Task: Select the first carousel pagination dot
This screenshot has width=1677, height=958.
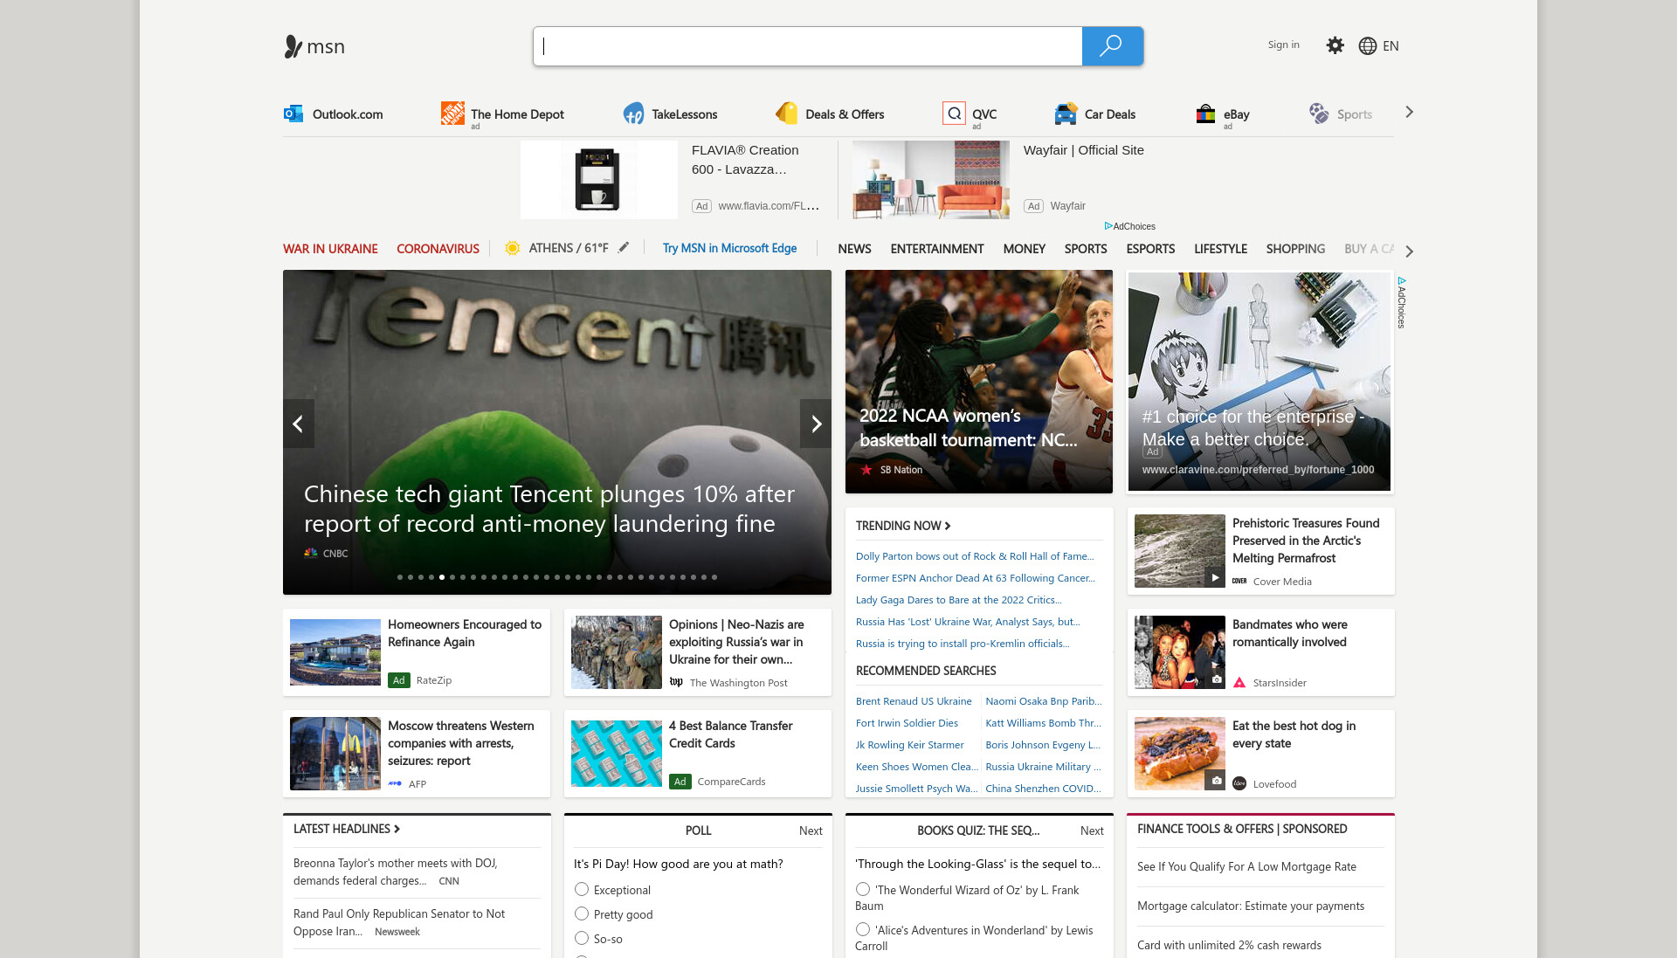Action: click(400, 577)
